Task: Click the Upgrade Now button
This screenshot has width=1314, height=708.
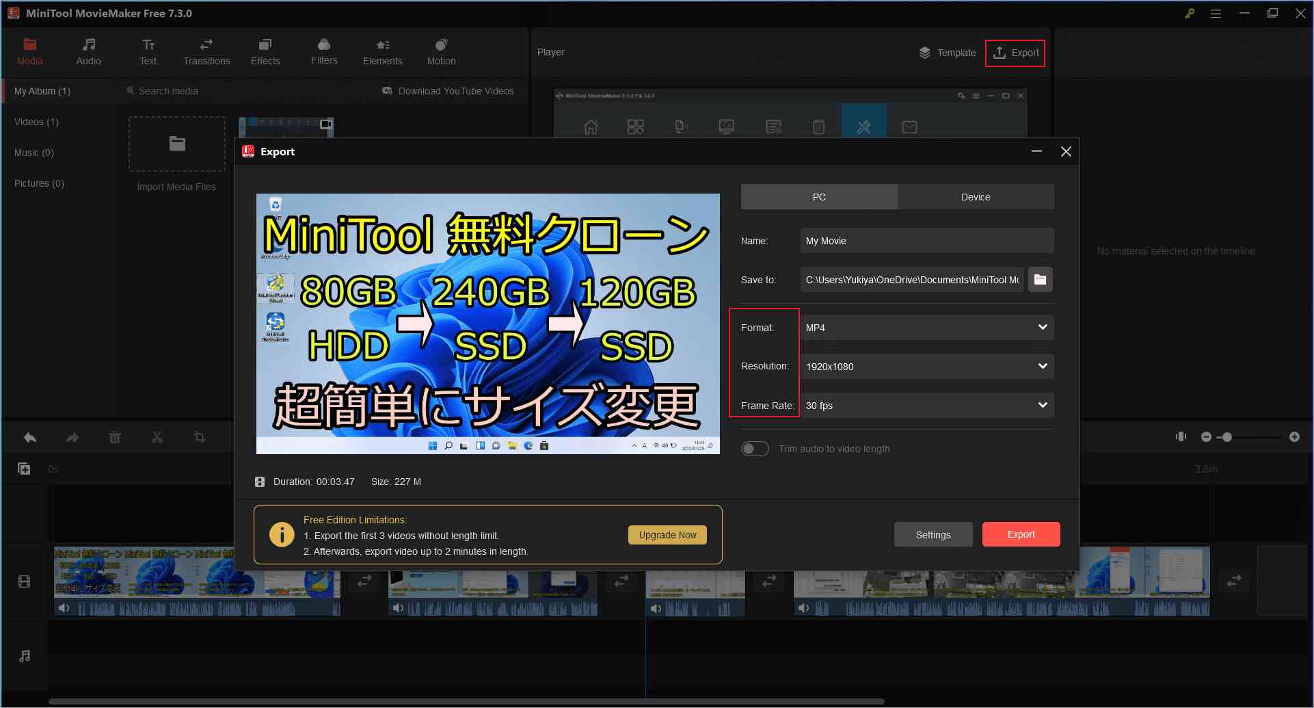Action: pyautogui.click(x=667, y=535)
